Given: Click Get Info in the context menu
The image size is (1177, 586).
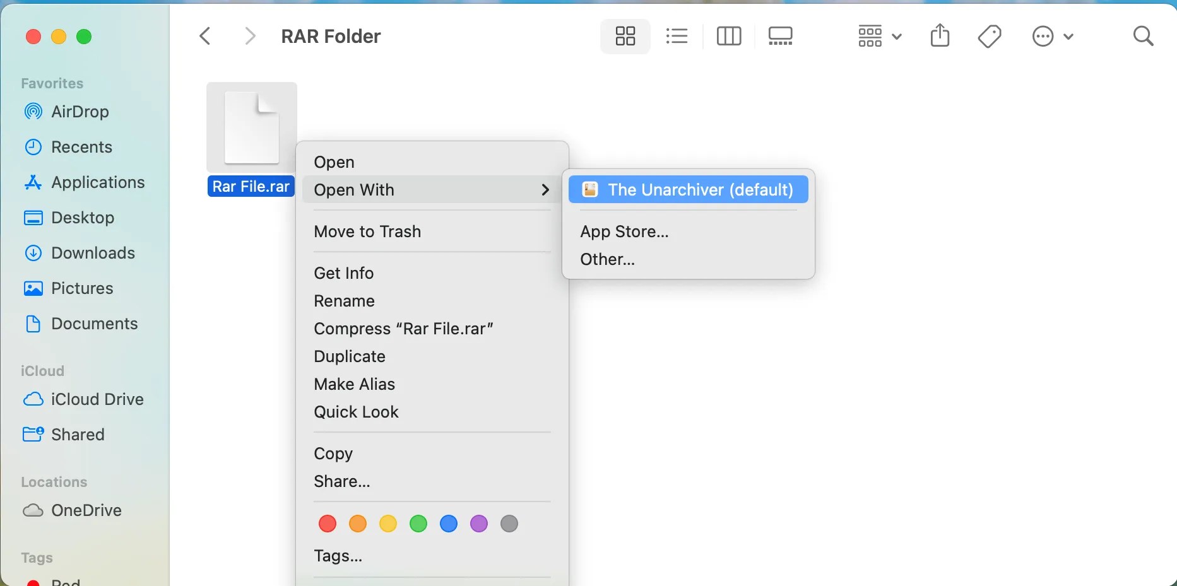Looking at the screenshot, I should 344,273.
